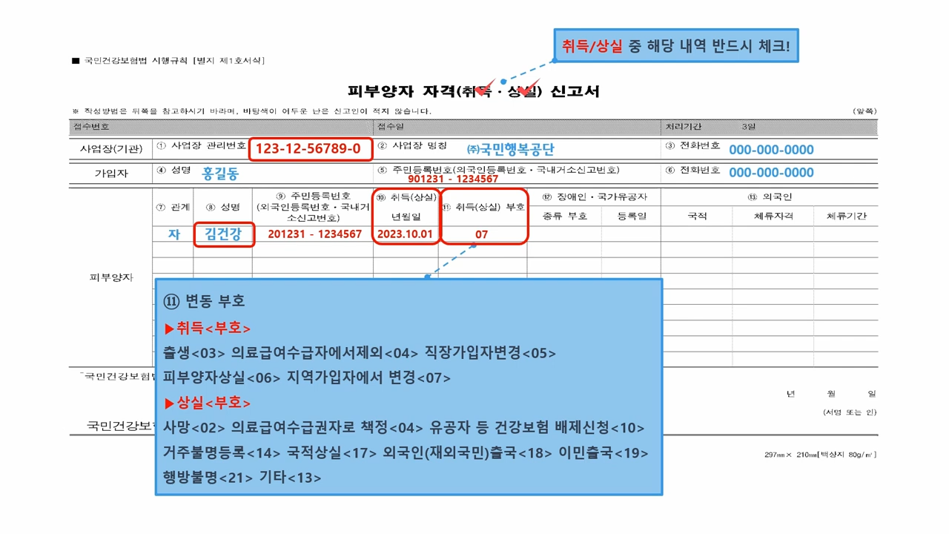Click the (서명 또는 인) signature note
Image resolution: width=949 pixels, height=534 pixels.
click(x=850, y=412)
